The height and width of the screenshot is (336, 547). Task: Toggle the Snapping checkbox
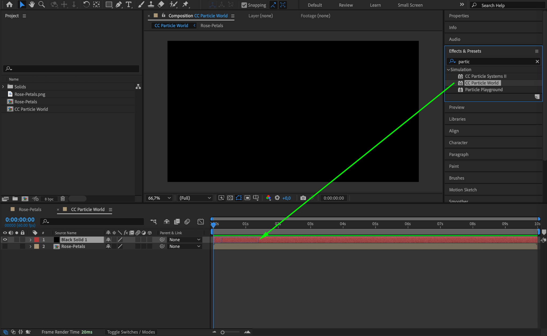244,5
